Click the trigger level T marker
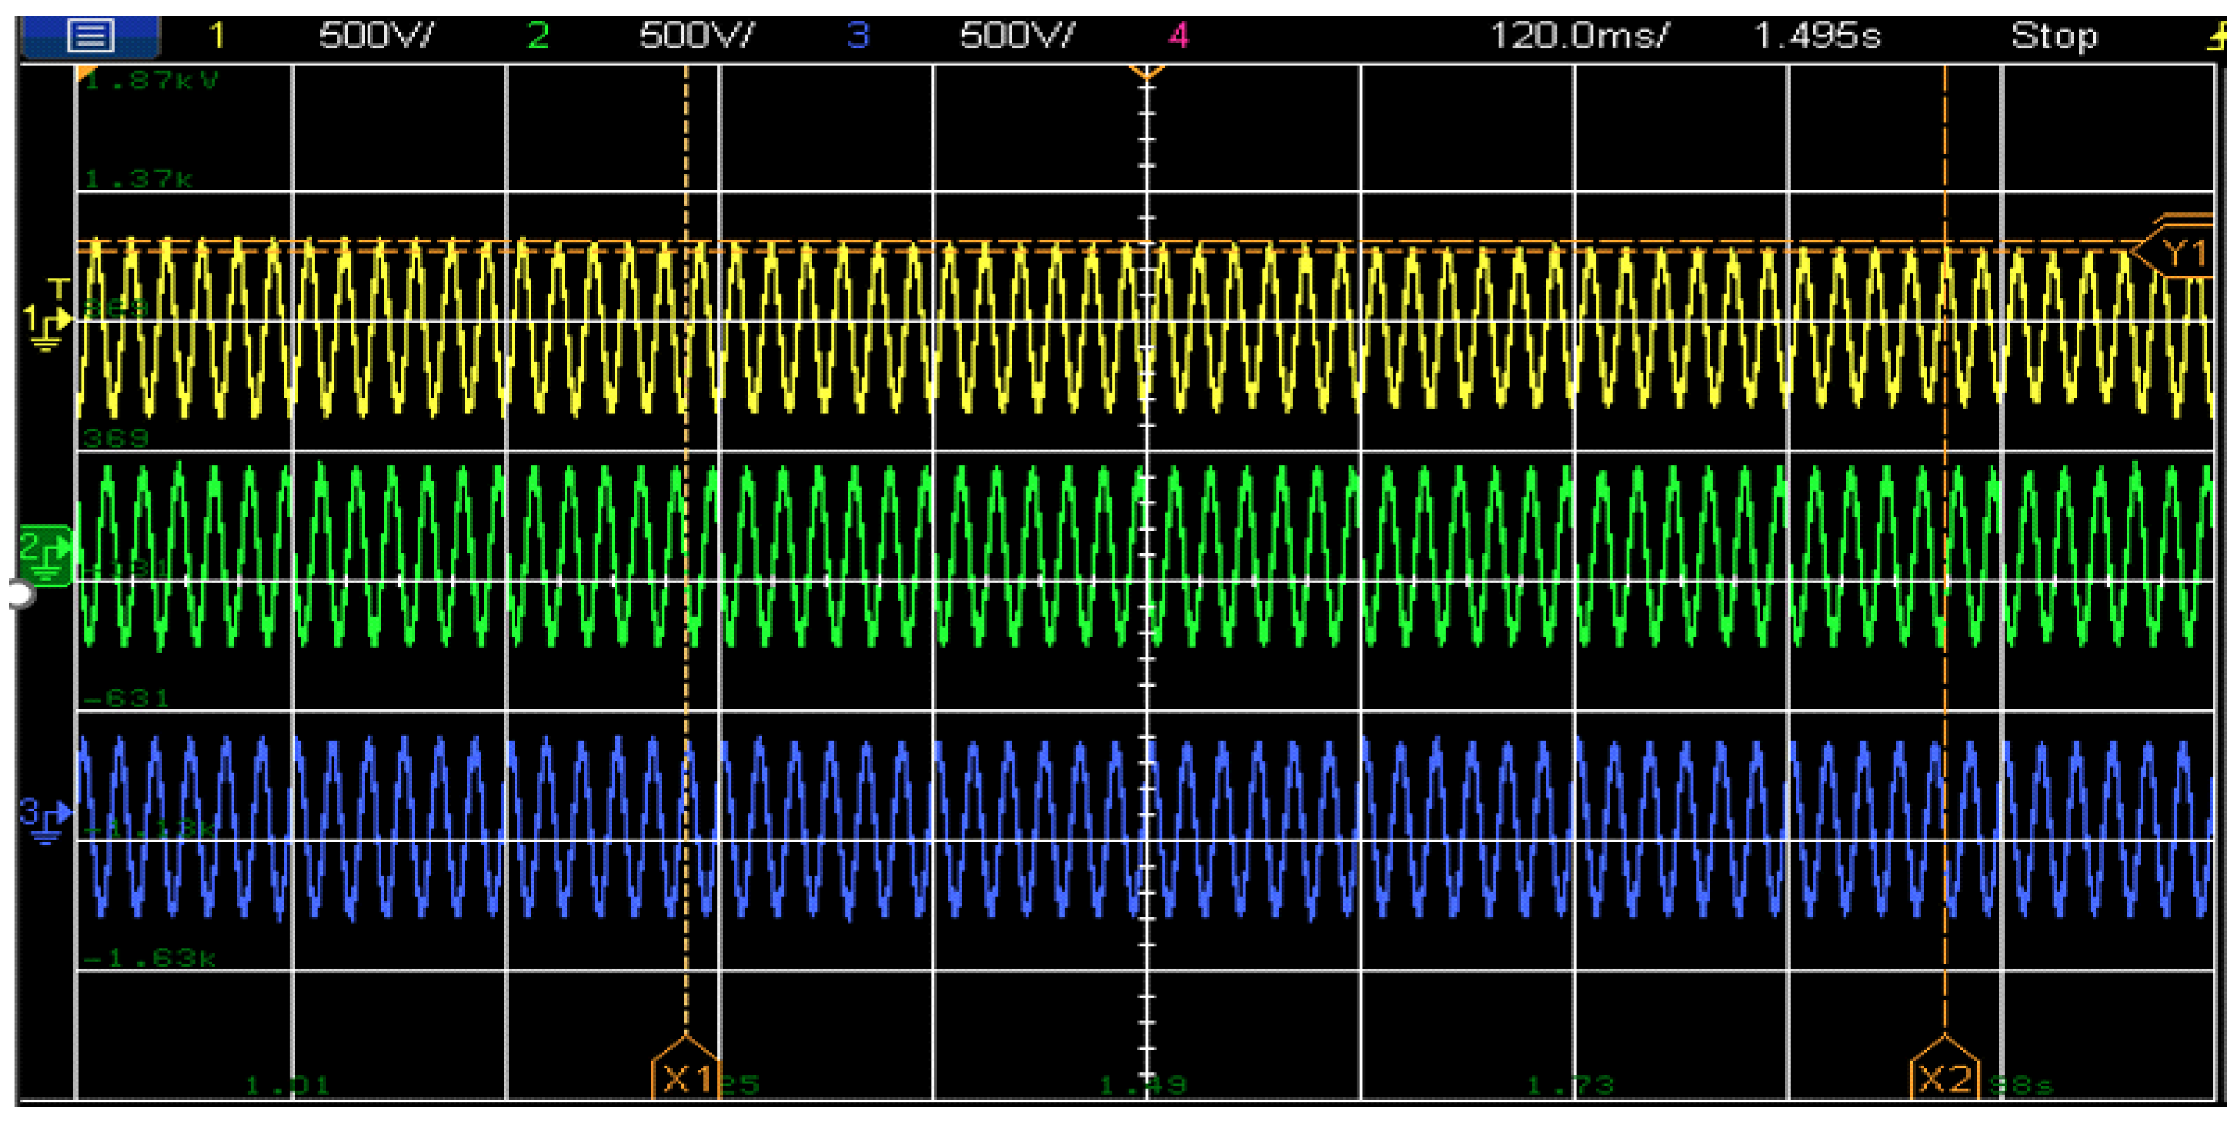 58,287
